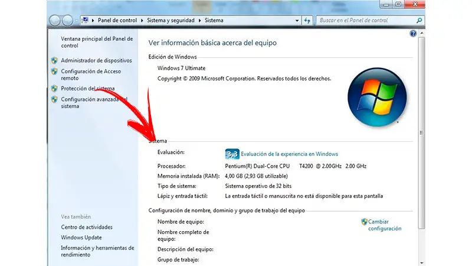Click the 'Windows 7 Ultimate' edition text
Screen dimensions: 472x266
point(181,68)
